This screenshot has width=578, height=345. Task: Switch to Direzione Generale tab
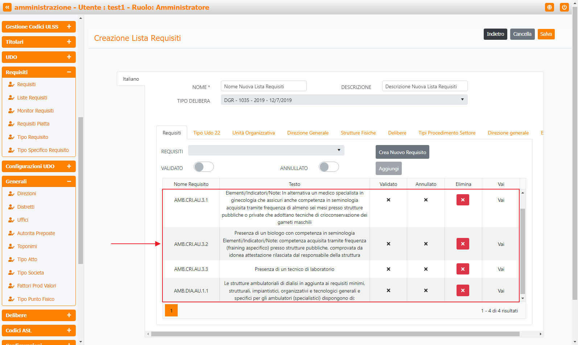[308, 133]
